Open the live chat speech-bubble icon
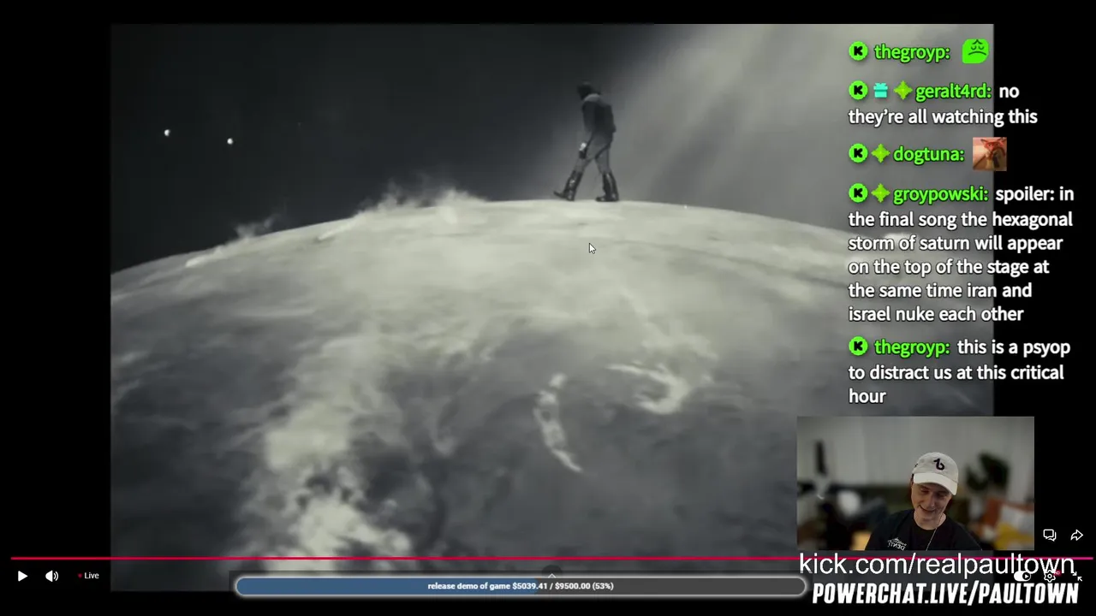This screenshot has height=616, width=1096. 1049,535
